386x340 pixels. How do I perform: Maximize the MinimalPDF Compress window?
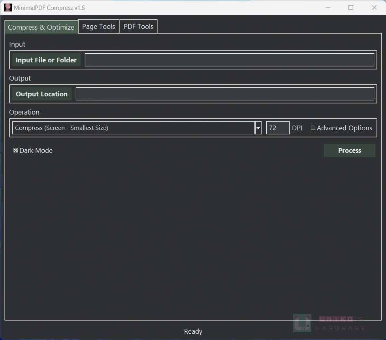(351, 8)
